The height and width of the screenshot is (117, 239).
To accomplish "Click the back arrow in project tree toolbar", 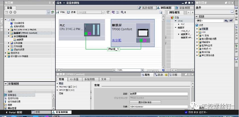I will [x=11, y=12].
